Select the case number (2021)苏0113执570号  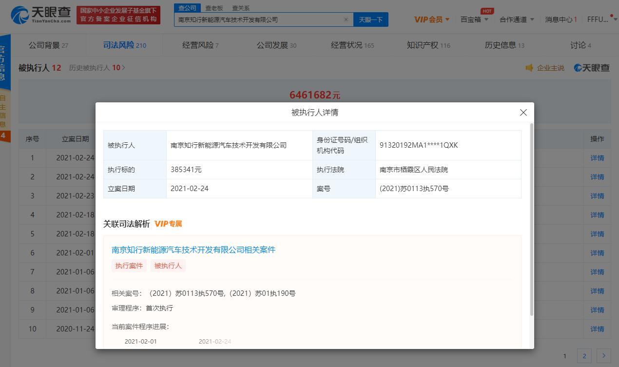click(x=414, y=188)
